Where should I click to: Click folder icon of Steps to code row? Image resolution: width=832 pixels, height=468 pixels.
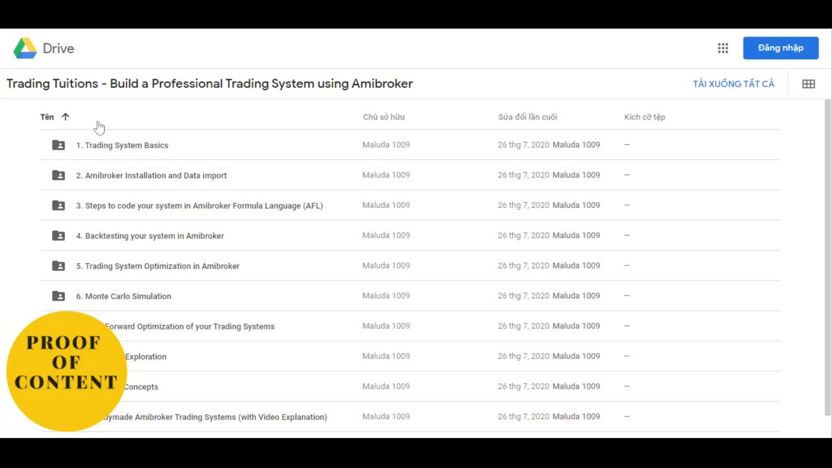pyautogui.click(x=58, y=205)
